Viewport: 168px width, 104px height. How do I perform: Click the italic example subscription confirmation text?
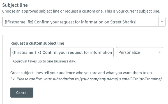click(x=89, y=79)
